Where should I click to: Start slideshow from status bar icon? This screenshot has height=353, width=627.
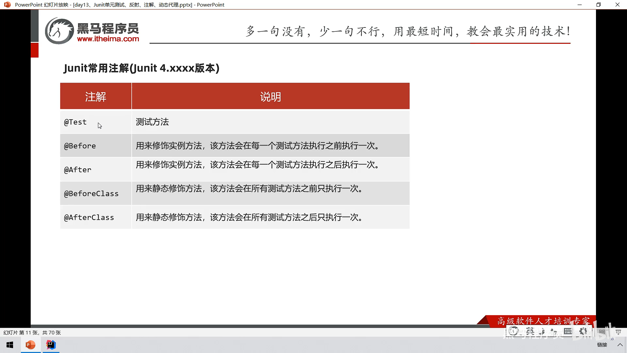[x=618, y=332]
